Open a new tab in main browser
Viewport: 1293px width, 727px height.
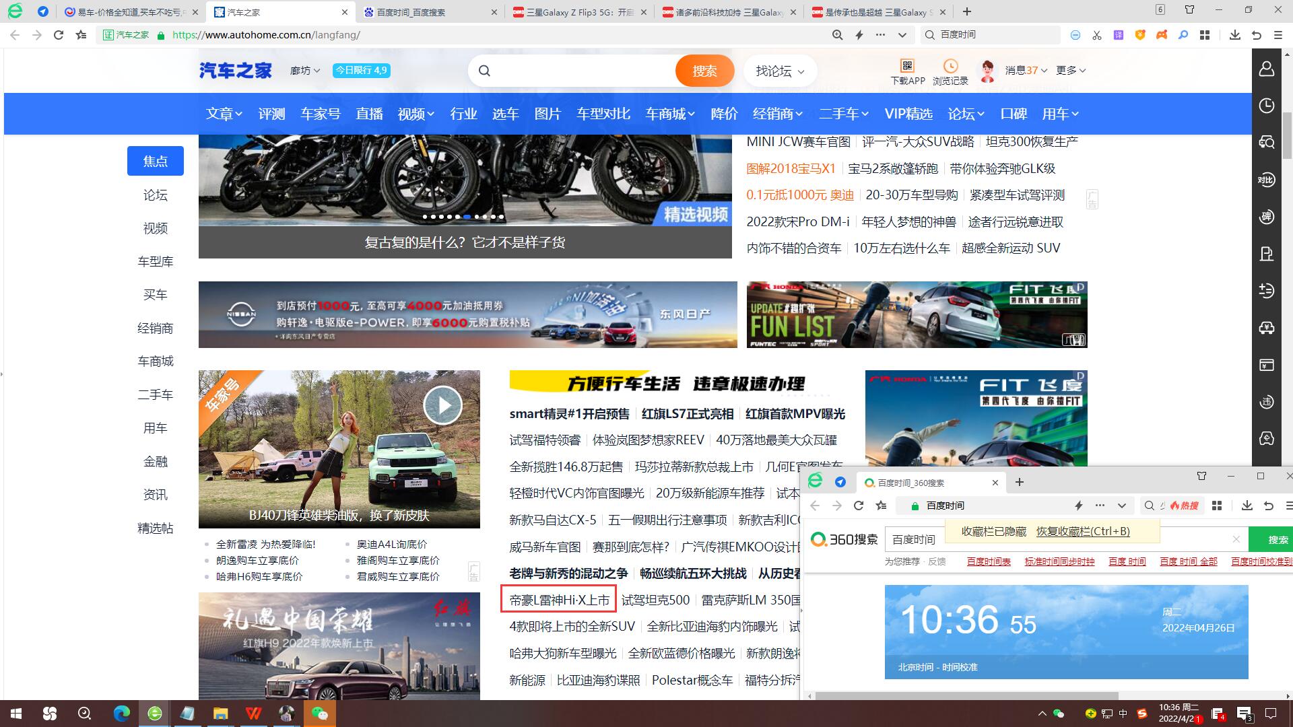point(967,11)
